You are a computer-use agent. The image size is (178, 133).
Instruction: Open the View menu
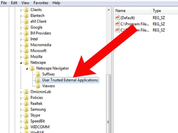25,3
